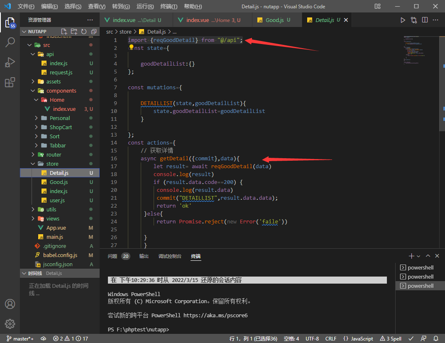
Task: Open user.js in store folder
Action: click(x=57, y=200)
